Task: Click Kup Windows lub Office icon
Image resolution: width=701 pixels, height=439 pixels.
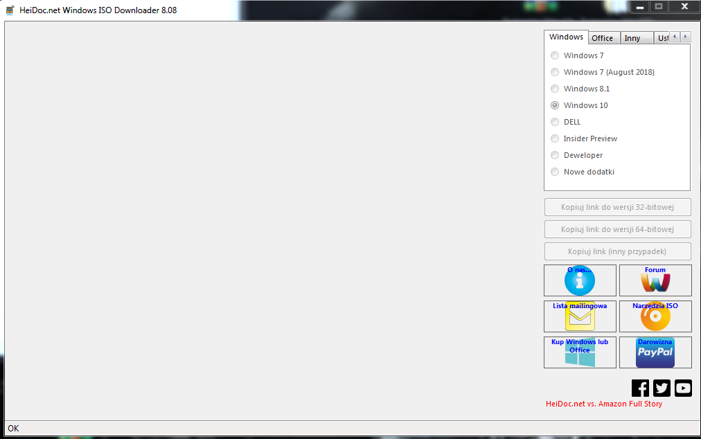Action: coord(580,352)
